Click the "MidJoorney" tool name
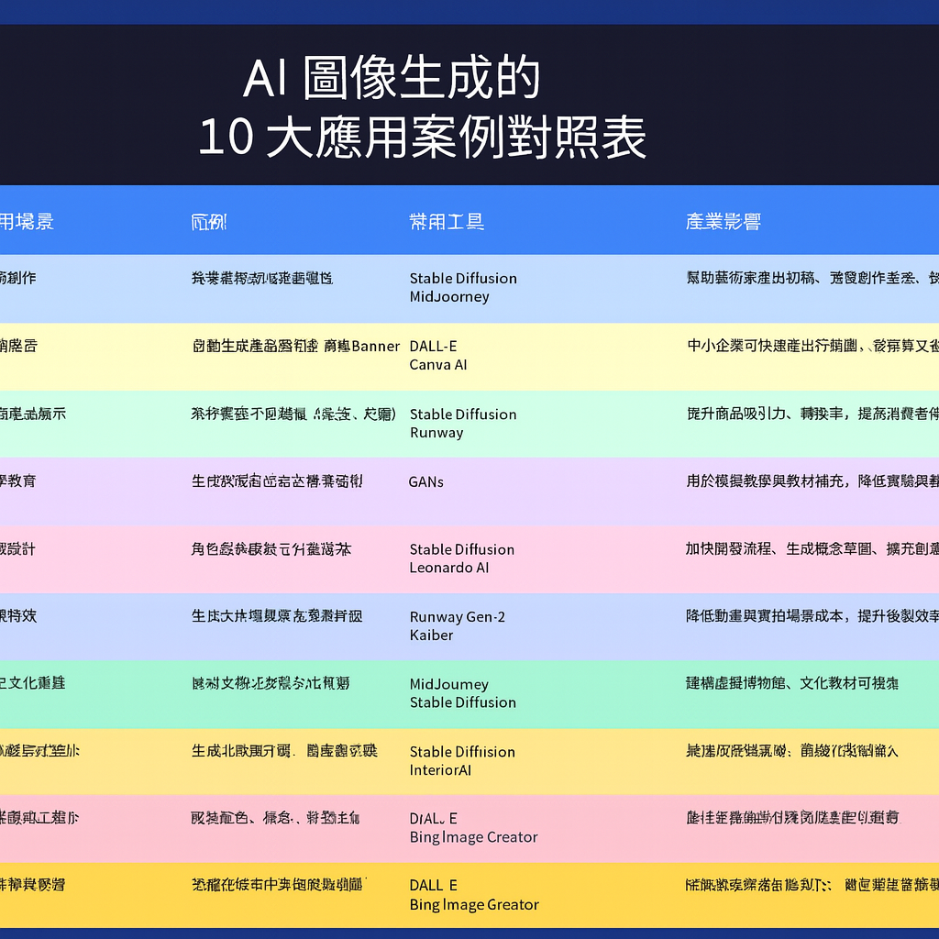939x939 pixels. click(x=449, y=296)
